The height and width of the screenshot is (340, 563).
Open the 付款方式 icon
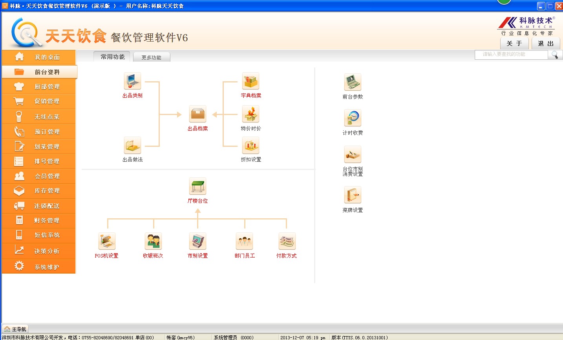[287, 241]
